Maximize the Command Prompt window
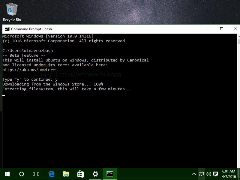Viewport: 240px width, 180px height. [x=222, y=29]
